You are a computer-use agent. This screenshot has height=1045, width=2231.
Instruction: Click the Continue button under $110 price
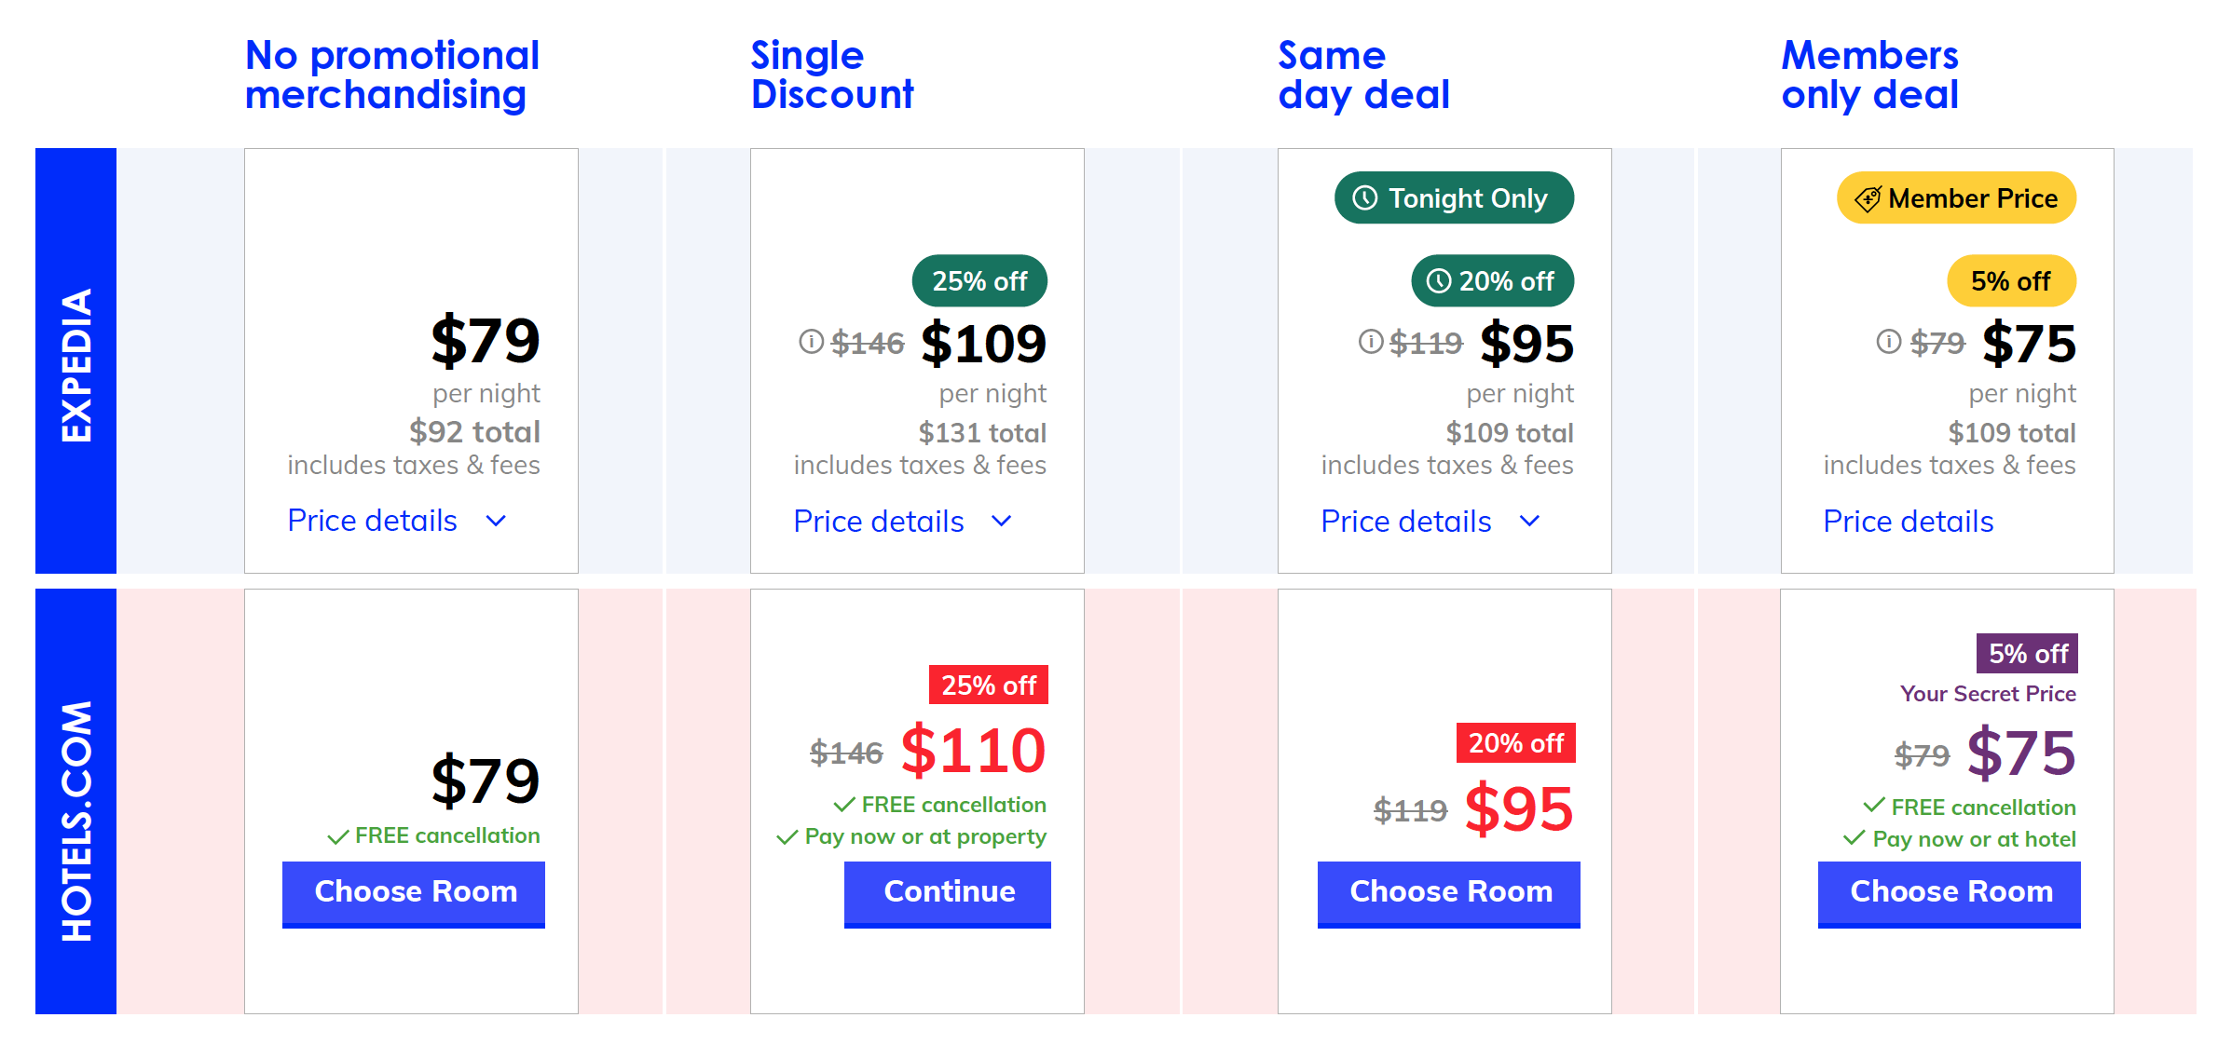click(x=948, y=894)
